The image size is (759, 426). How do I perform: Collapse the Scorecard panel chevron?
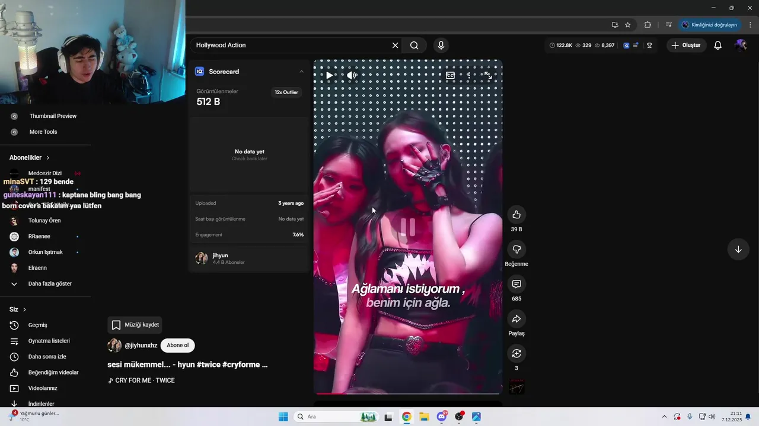301,72
